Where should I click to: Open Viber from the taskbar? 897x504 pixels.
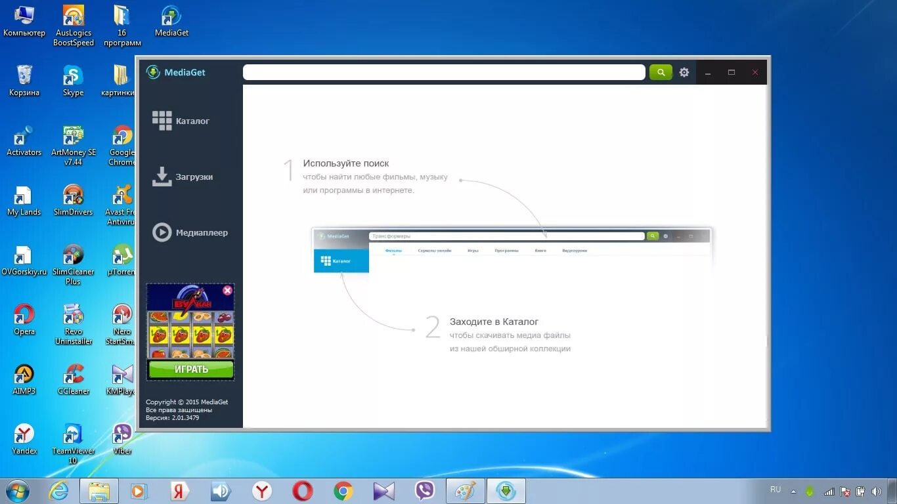point(425,491)
